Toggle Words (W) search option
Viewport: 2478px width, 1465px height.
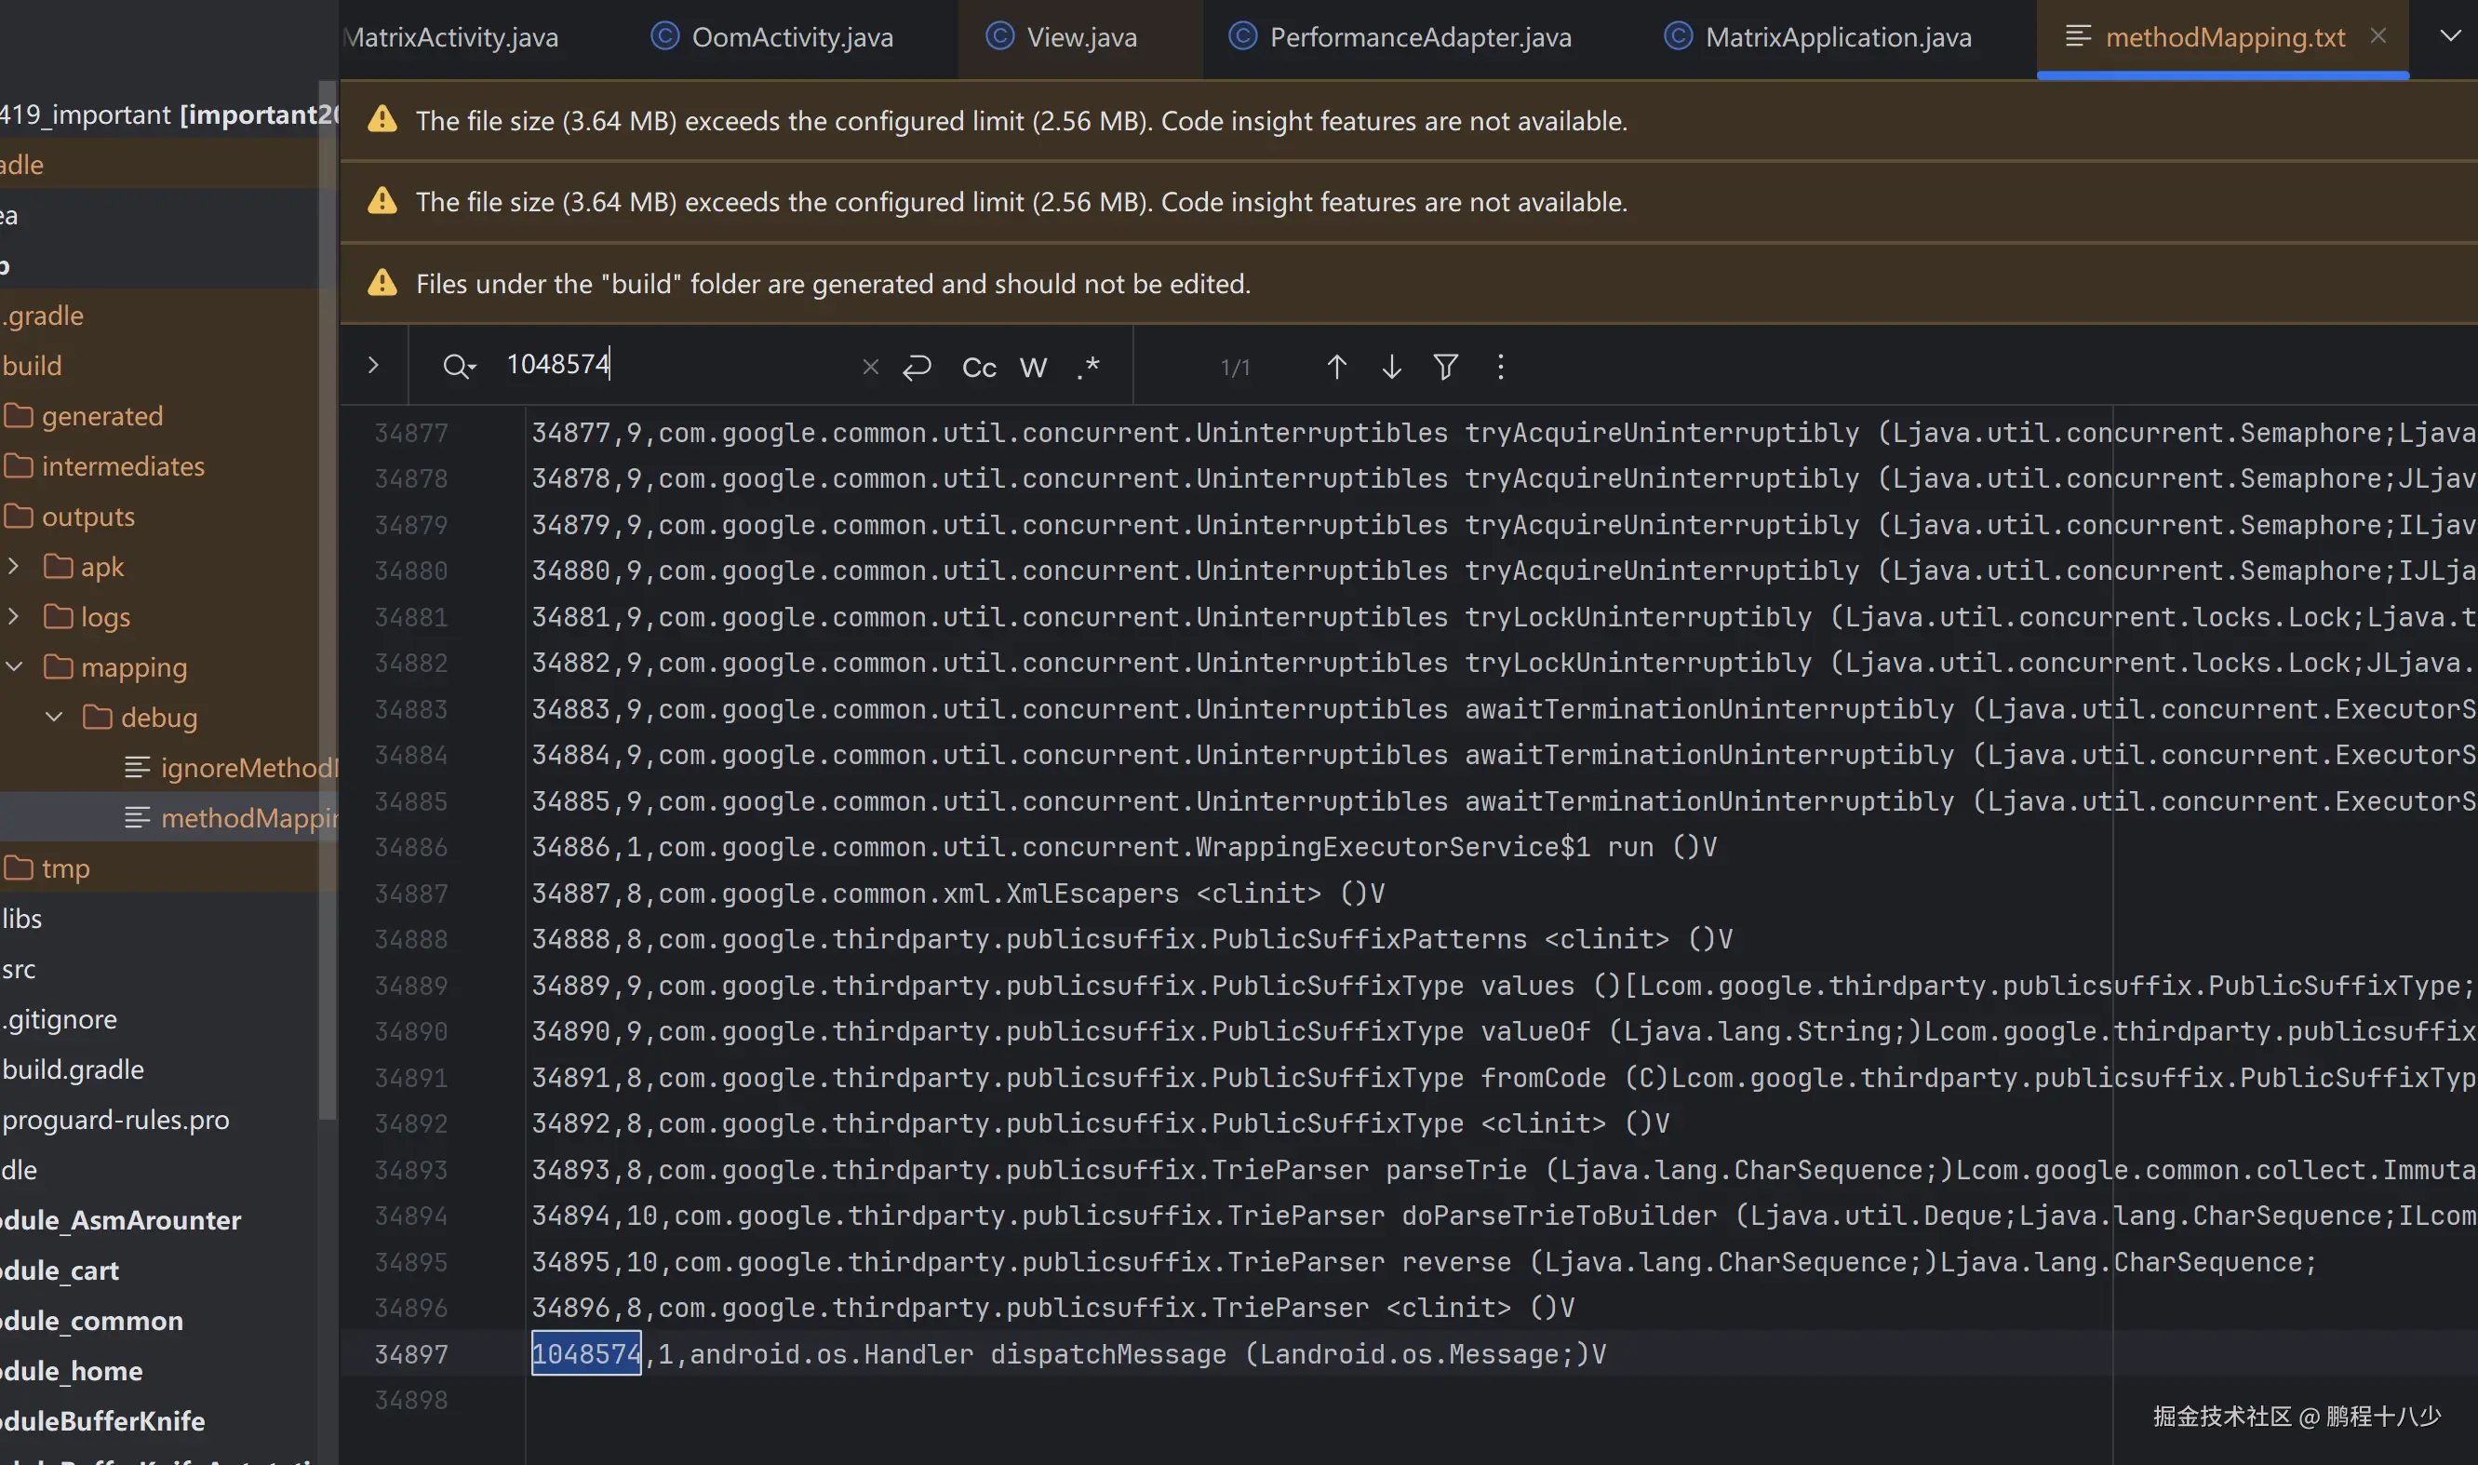1033,368
